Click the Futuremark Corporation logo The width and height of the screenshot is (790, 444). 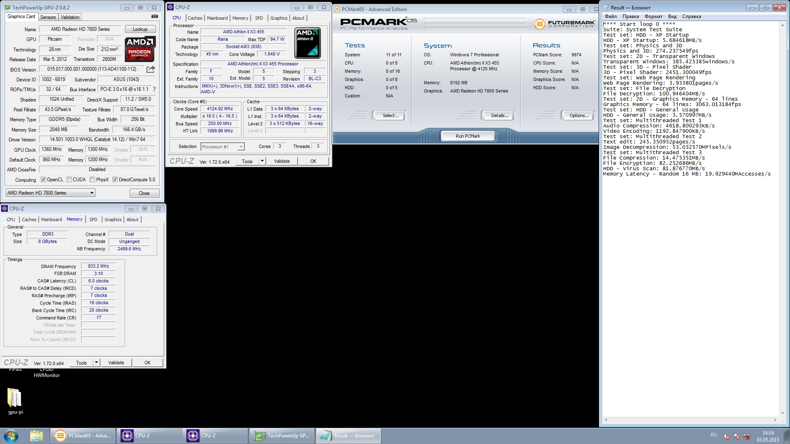pyautogui.click(x=565, y=24)
